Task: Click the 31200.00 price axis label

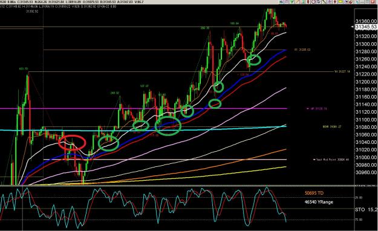Action: [366, 82]
